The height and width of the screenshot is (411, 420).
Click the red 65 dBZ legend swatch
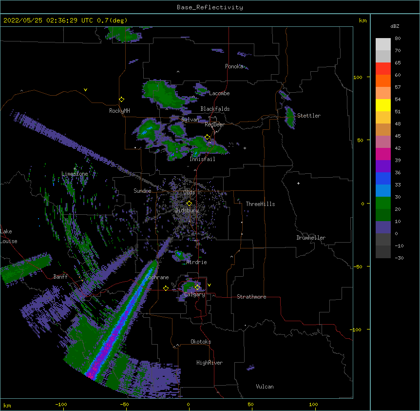pos(383,69)
